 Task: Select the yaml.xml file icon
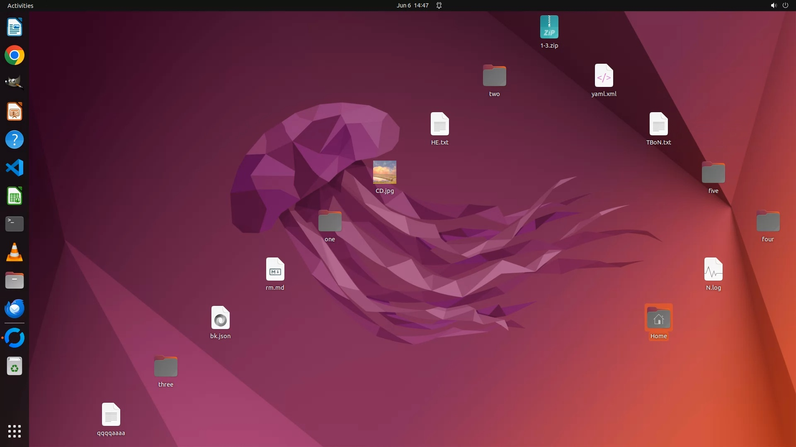pos(604,76)
